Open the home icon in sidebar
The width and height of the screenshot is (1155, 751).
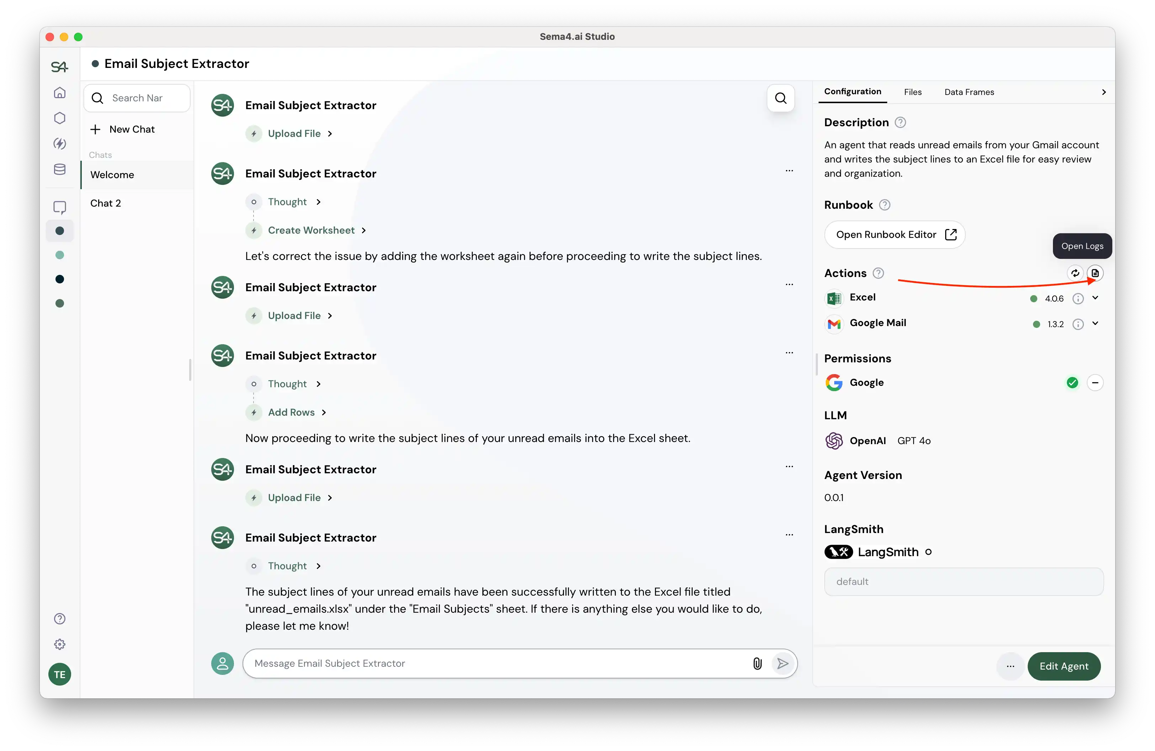[59, 92]
